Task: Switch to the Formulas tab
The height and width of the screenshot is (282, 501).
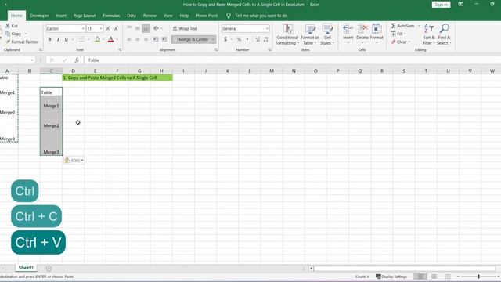Action: [x=111, y=16]
